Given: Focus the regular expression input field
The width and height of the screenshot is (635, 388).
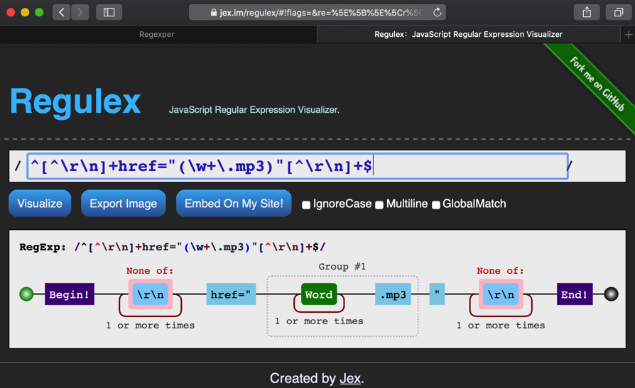Looking at the screenshot, I should coord(297,166).
